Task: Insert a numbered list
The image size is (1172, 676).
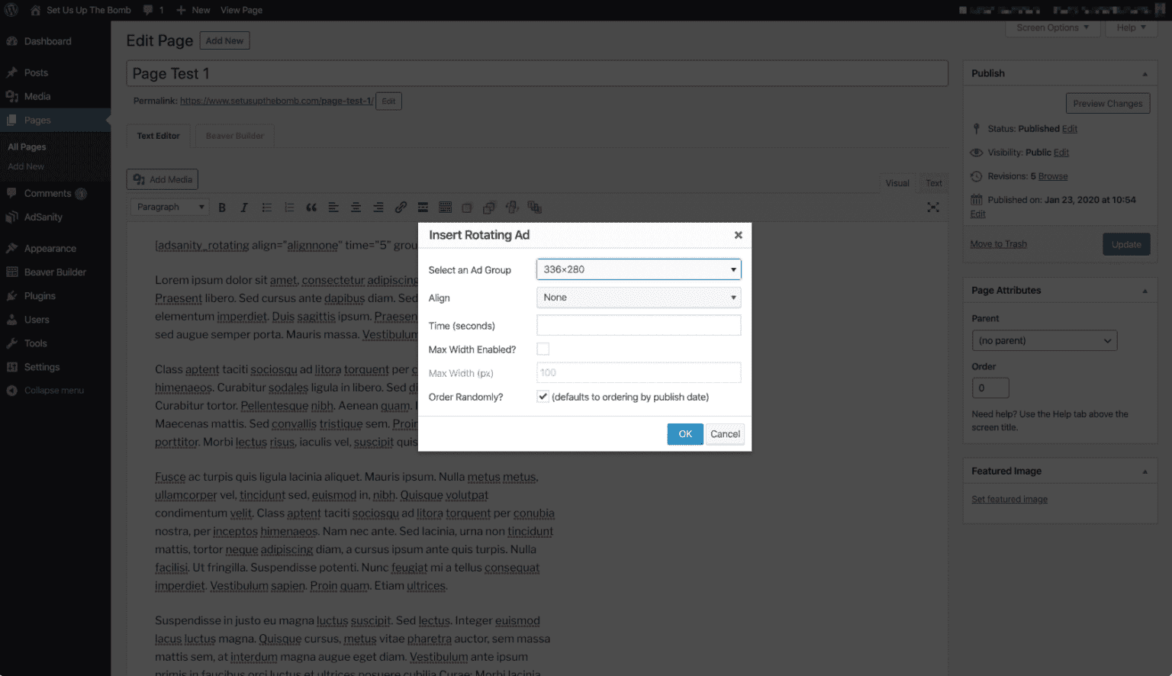Action: tap(288, 207)
